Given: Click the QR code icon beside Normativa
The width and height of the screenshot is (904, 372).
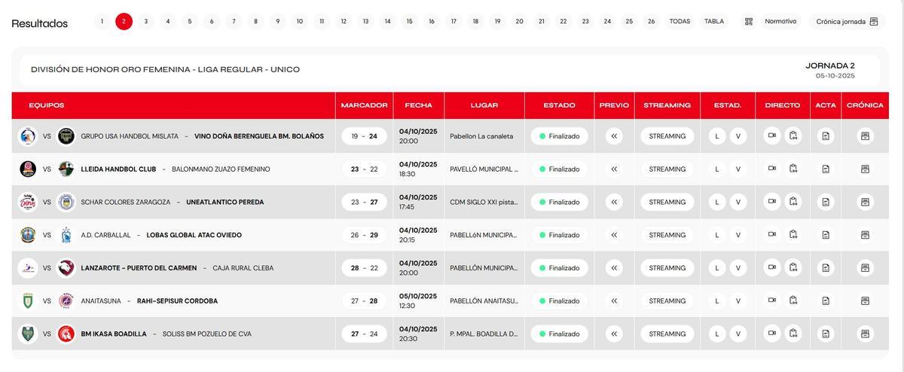Looking at the screenshot, I should (749, 22).
